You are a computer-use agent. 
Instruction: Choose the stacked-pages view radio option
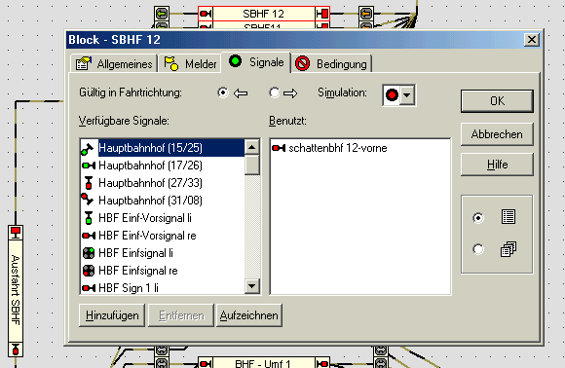[x=478, y=249]
